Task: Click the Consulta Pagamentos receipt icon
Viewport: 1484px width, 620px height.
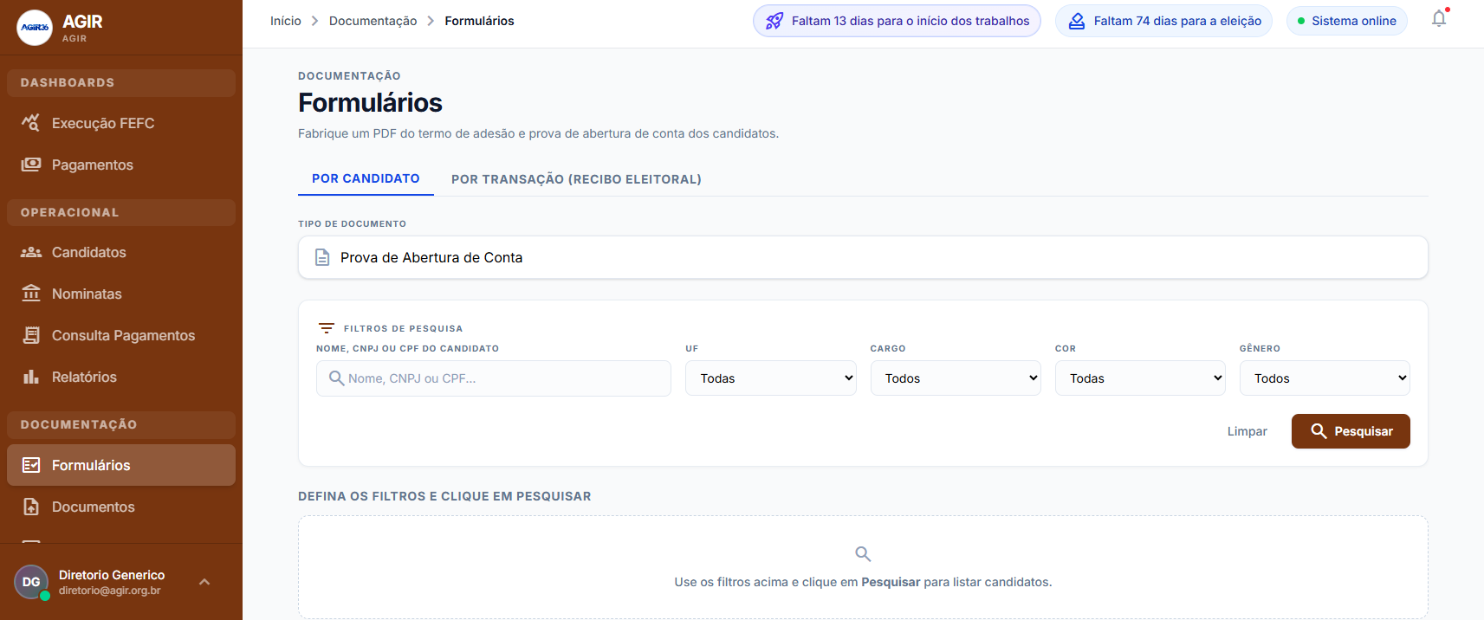Action: tap(31, 335)
